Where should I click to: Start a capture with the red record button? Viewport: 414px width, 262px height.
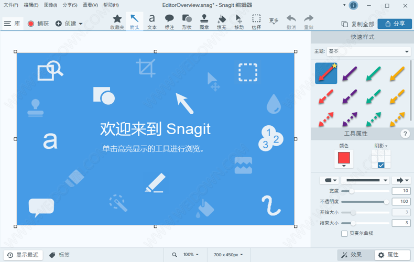[39, 24]
